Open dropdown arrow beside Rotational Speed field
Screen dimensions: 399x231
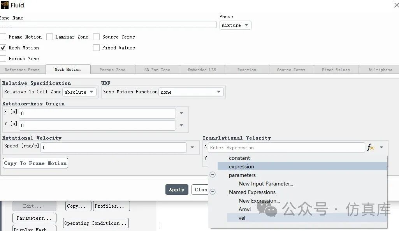192,147
